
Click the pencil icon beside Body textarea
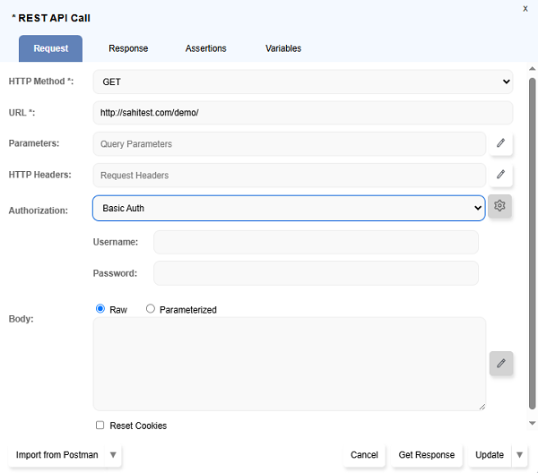pos(501,363)
